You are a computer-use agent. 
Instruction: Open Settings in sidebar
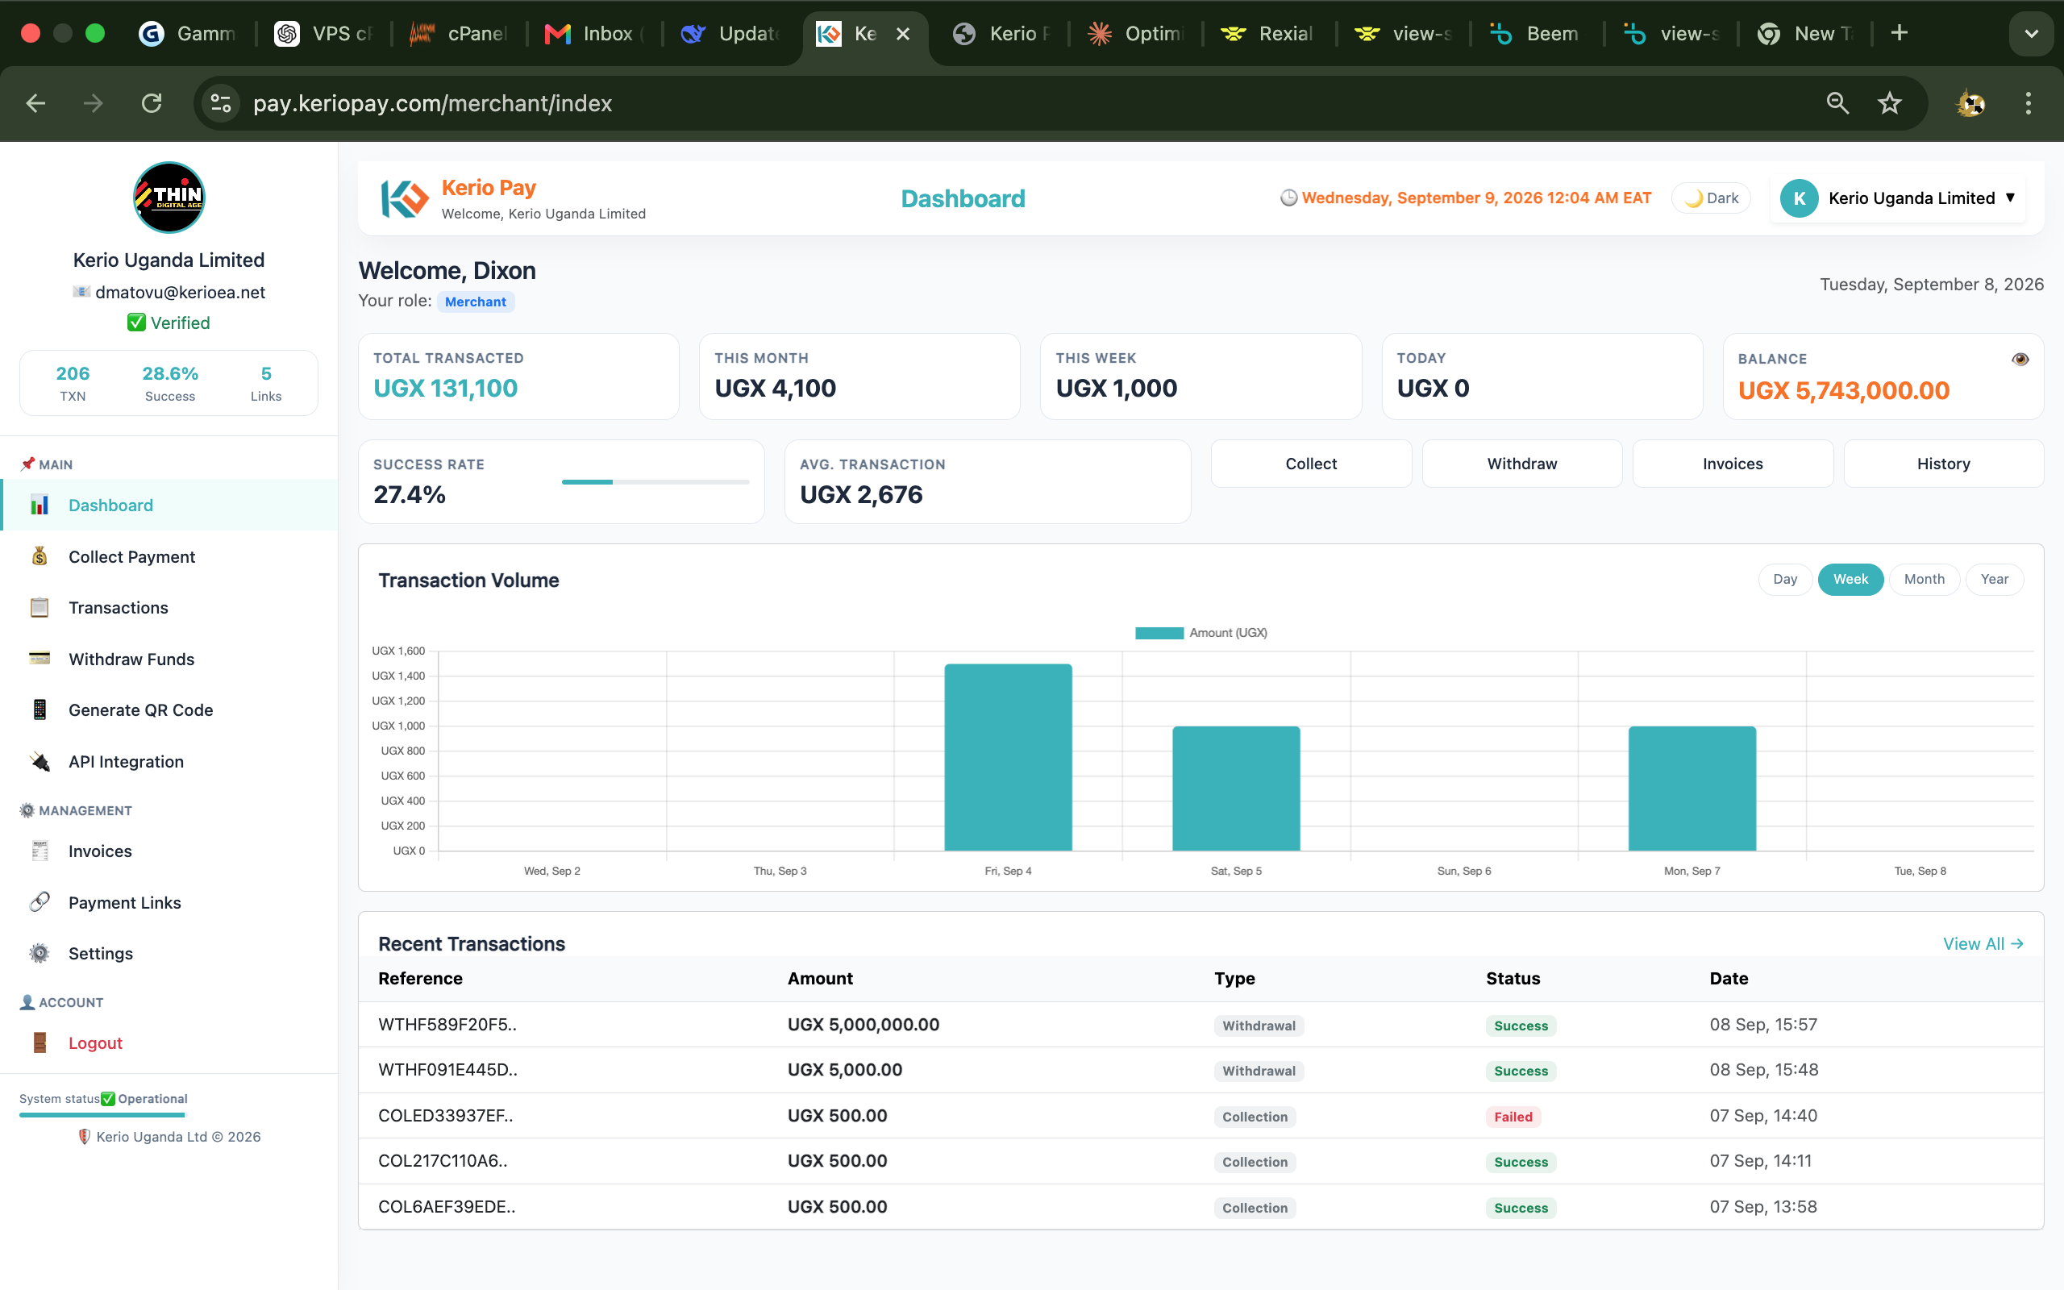click(169, 953)
